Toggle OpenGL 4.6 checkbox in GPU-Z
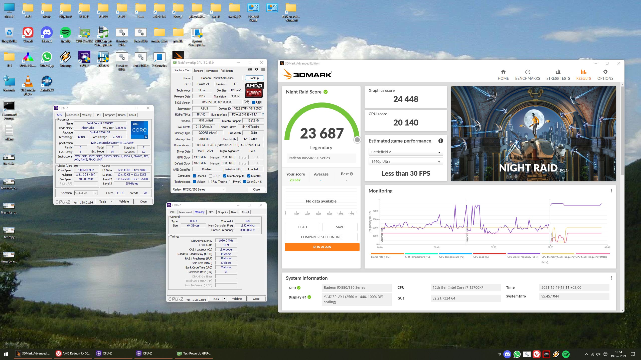This screenshot has width=641, height=360. (245, 182)
